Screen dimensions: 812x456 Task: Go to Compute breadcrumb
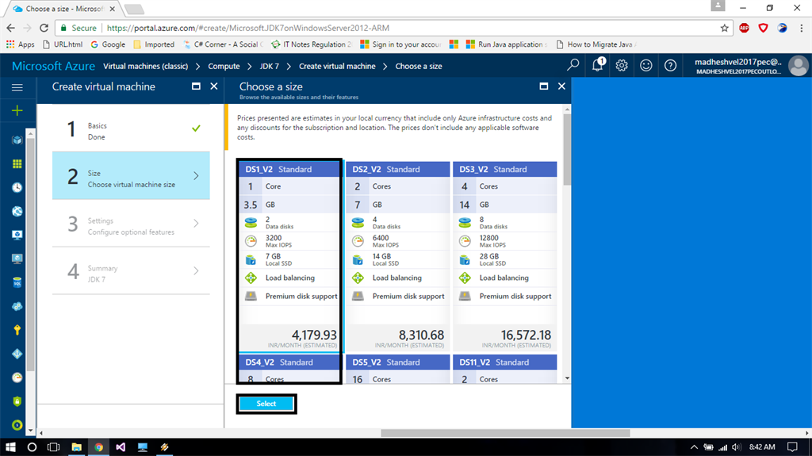224,66
